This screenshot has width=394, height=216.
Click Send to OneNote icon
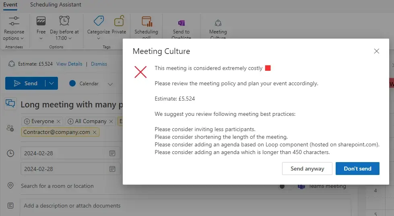click(x=181, y=23)
